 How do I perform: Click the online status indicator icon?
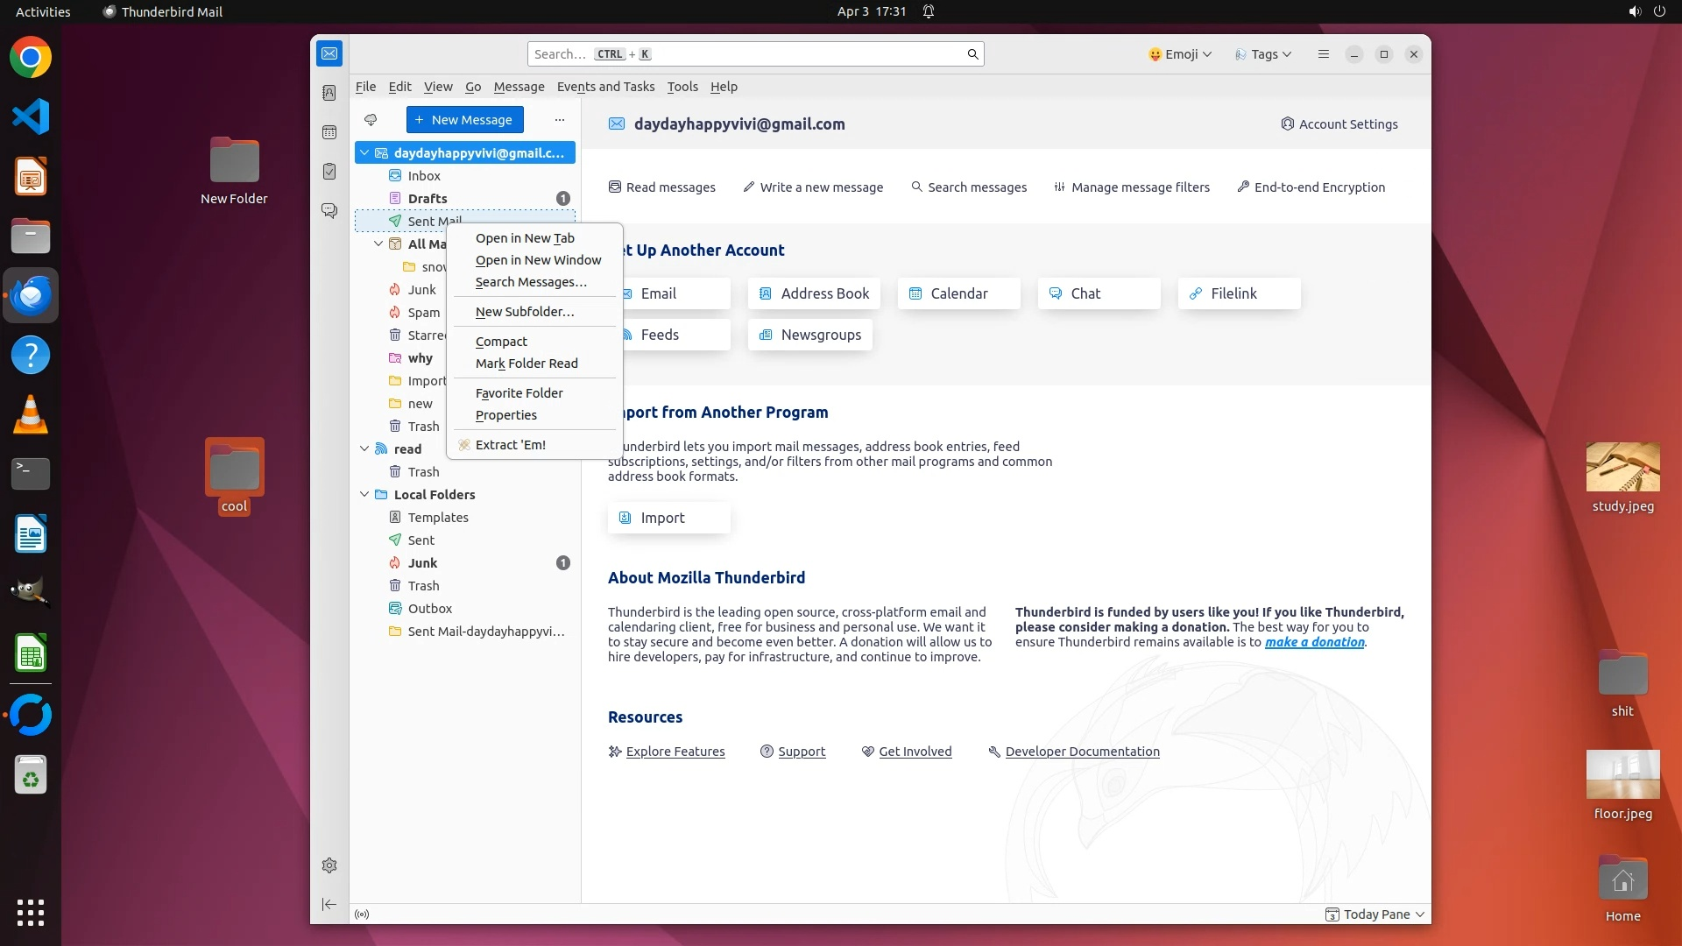pyautogui.click(x=362, y=914)
